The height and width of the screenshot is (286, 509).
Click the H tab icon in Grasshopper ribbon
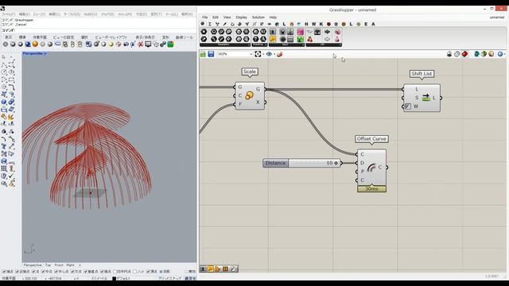pos(306,24)
